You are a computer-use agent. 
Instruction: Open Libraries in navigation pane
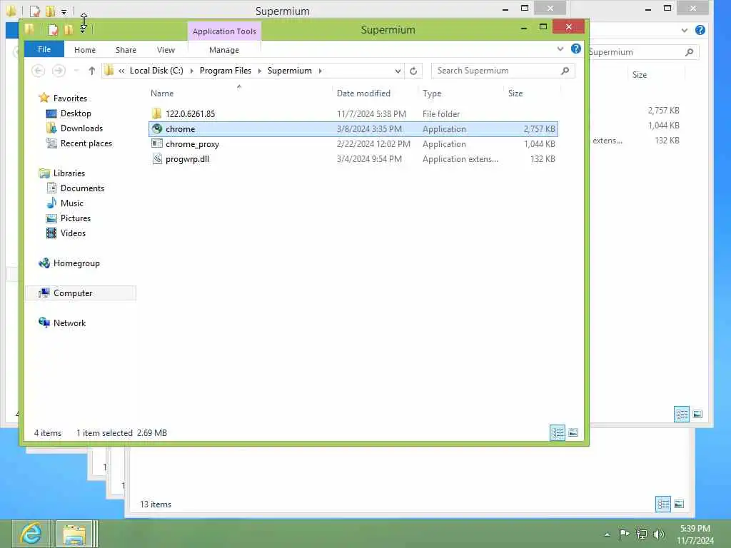pos(69,173)
